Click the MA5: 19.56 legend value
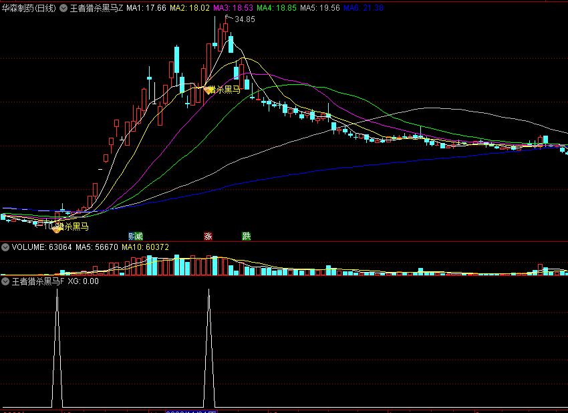568x413 pixels. (320, 8)
